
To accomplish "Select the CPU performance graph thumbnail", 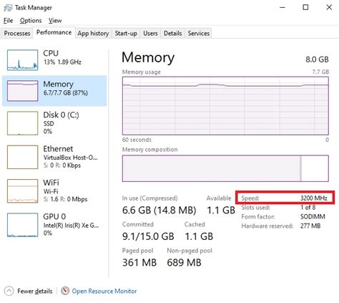I will 22,60.
